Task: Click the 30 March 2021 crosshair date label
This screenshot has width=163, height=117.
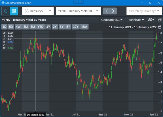Action: pos(36,115)
